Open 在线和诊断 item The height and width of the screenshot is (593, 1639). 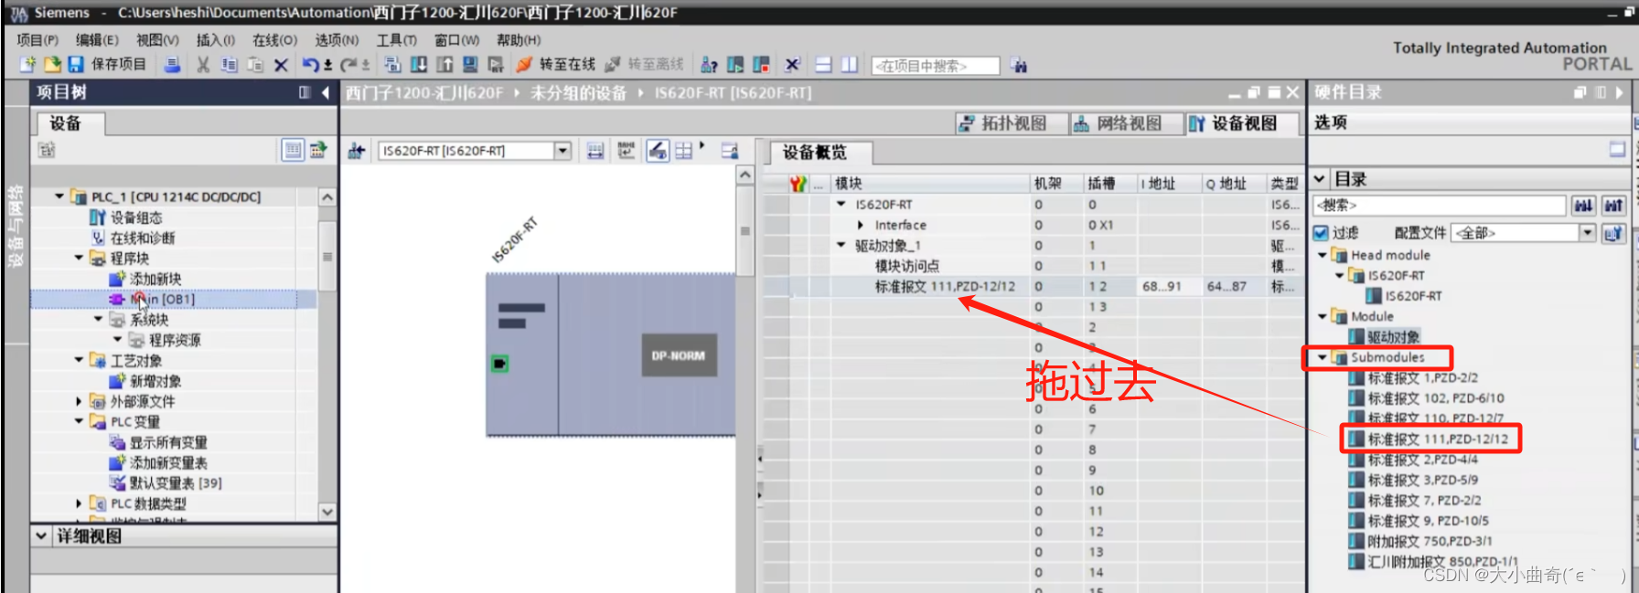tap(143, 238)
